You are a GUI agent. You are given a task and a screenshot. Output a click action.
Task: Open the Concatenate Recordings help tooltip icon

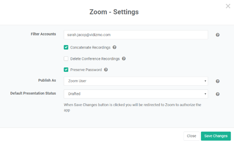point(114,47)
